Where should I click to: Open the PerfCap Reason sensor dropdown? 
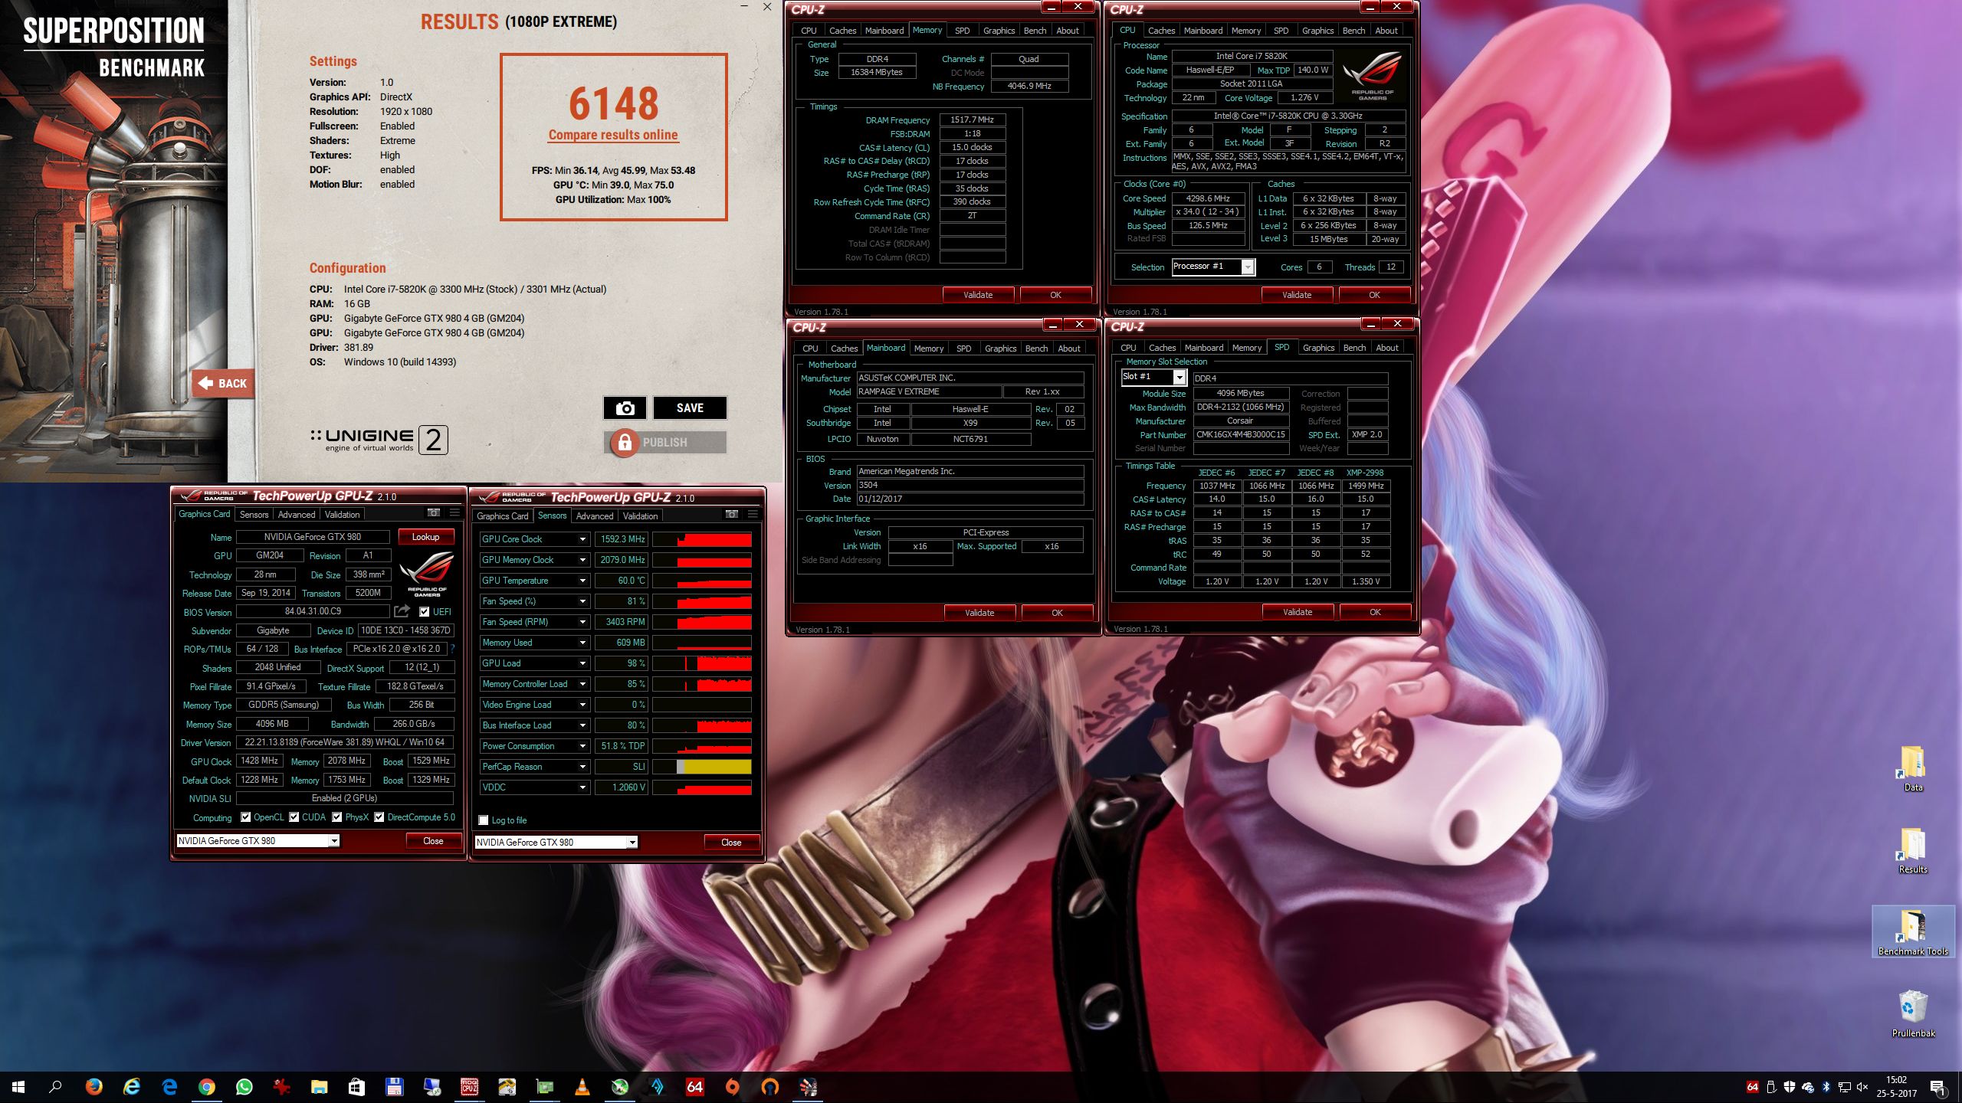[x=582, y=767]
